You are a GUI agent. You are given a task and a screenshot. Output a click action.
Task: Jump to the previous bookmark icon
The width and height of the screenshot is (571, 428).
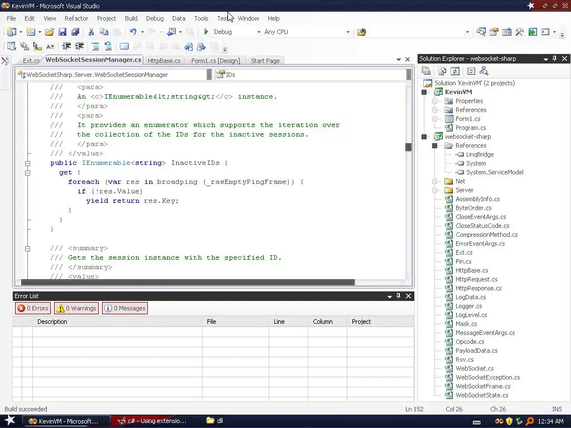pos(188,46)
